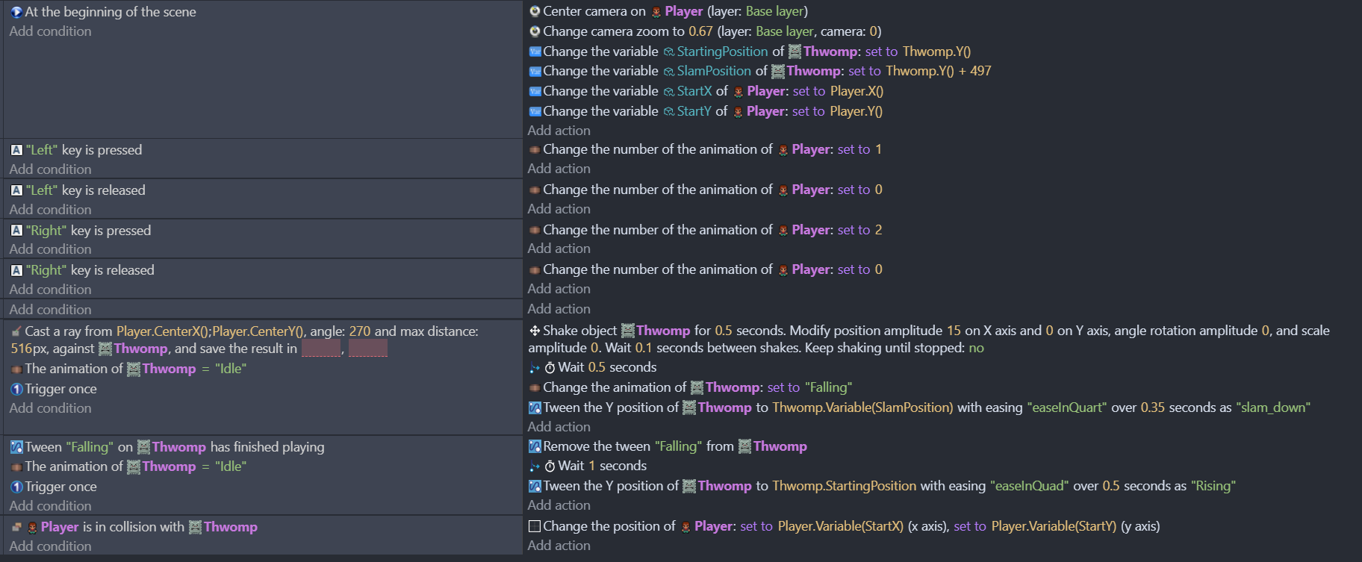Click the keyboard icon for "Left" key is pressed

click(x=16, y=150)
